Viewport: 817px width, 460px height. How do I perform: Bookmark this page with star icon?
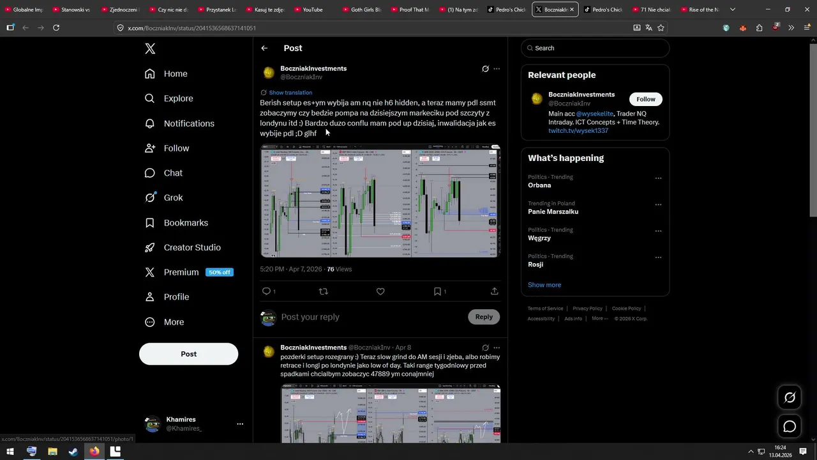click(661, 27)
